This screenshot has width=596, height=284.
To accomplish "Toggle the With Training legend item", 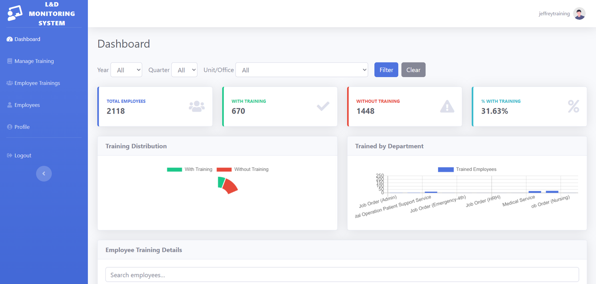I will [x=190, y=169].
